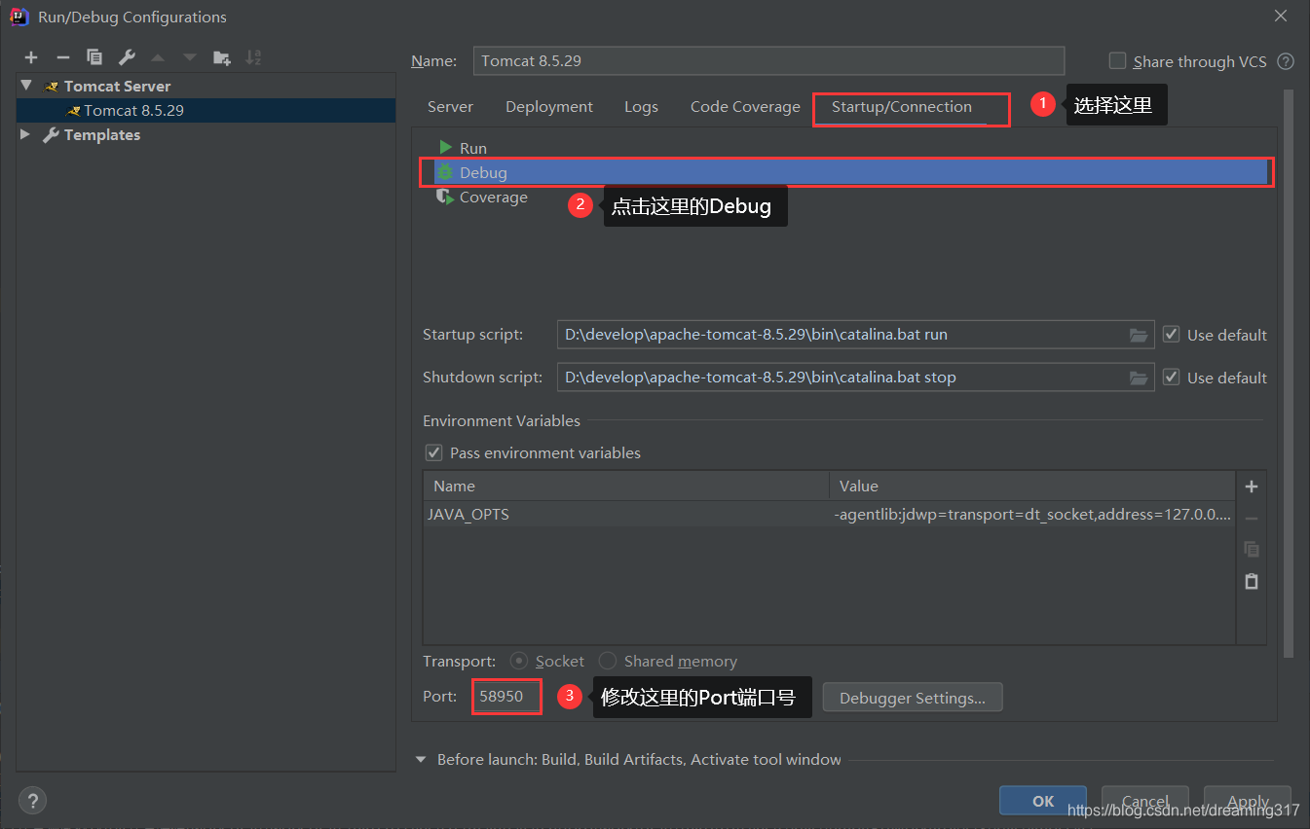This screenshot has width=1310, height=829.
Task: Edit the Port field showing 58950
Action: click(x=505, y=697)
